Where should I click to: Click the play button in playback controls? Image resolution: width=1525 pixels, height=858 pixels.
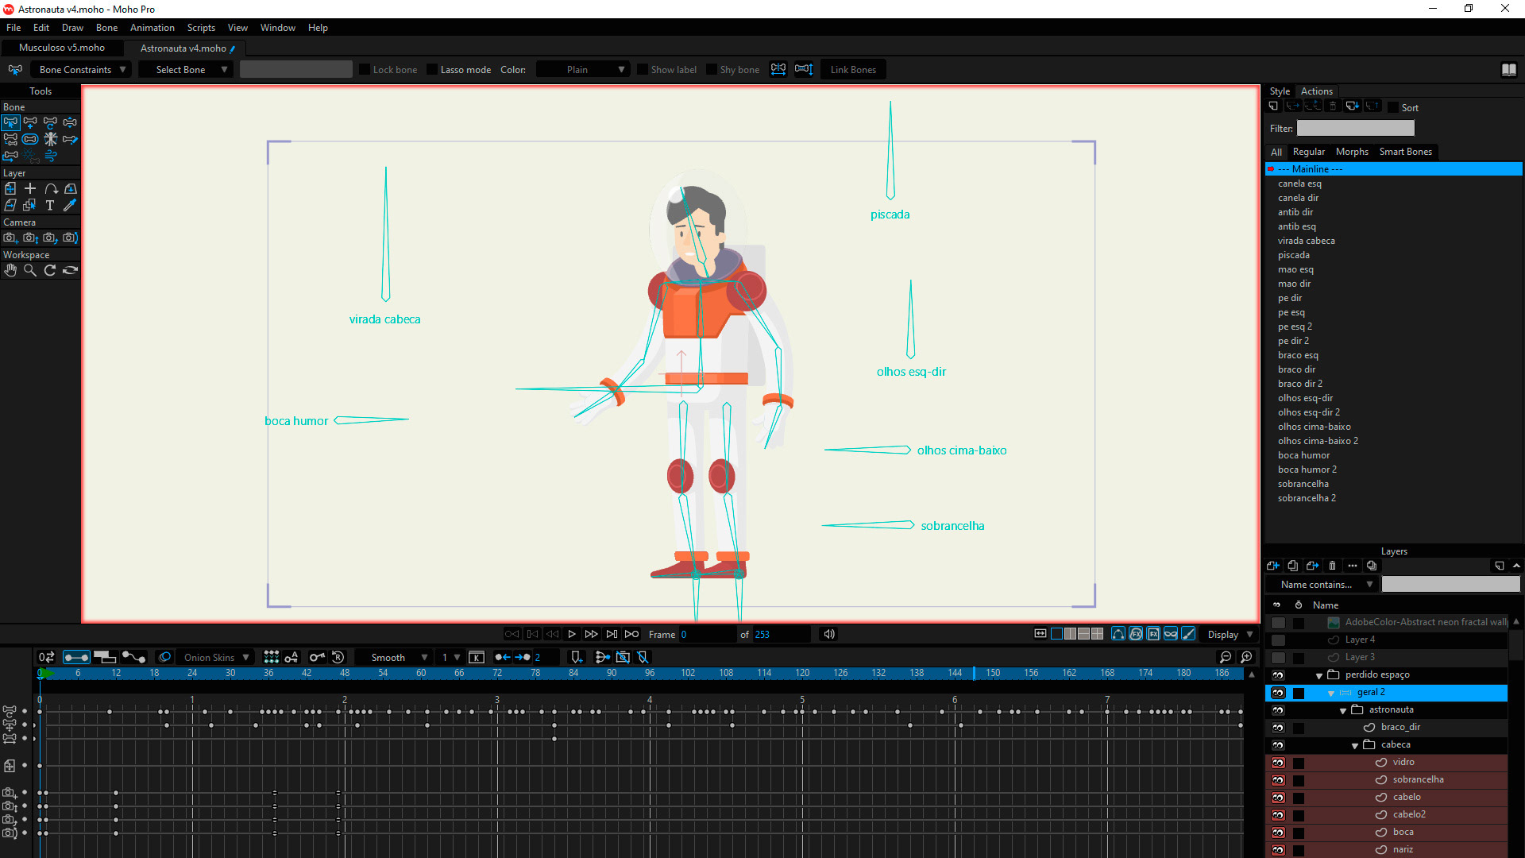tap(571, 634)
